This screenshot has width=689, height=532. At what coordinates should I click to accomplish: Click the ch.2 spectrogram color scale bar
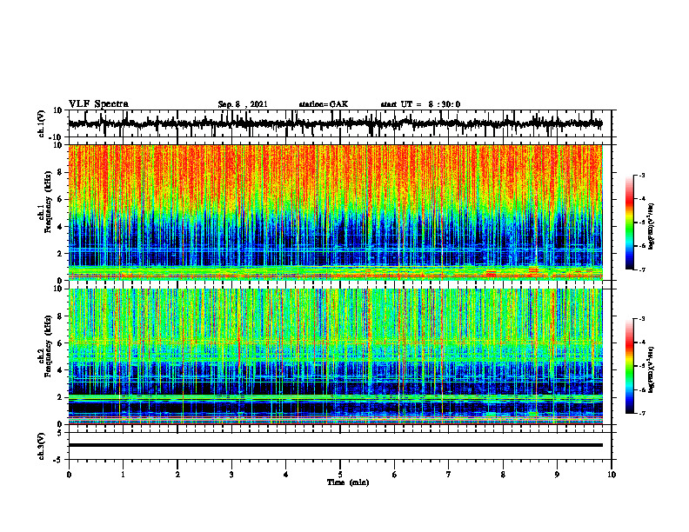(630, 366)
